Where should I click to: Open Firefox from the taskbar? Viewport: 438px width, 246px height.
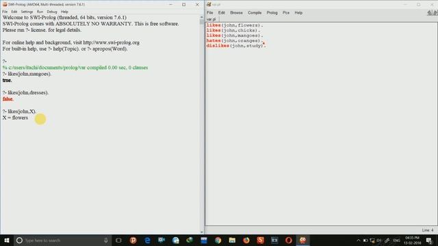tap(246, 240)
